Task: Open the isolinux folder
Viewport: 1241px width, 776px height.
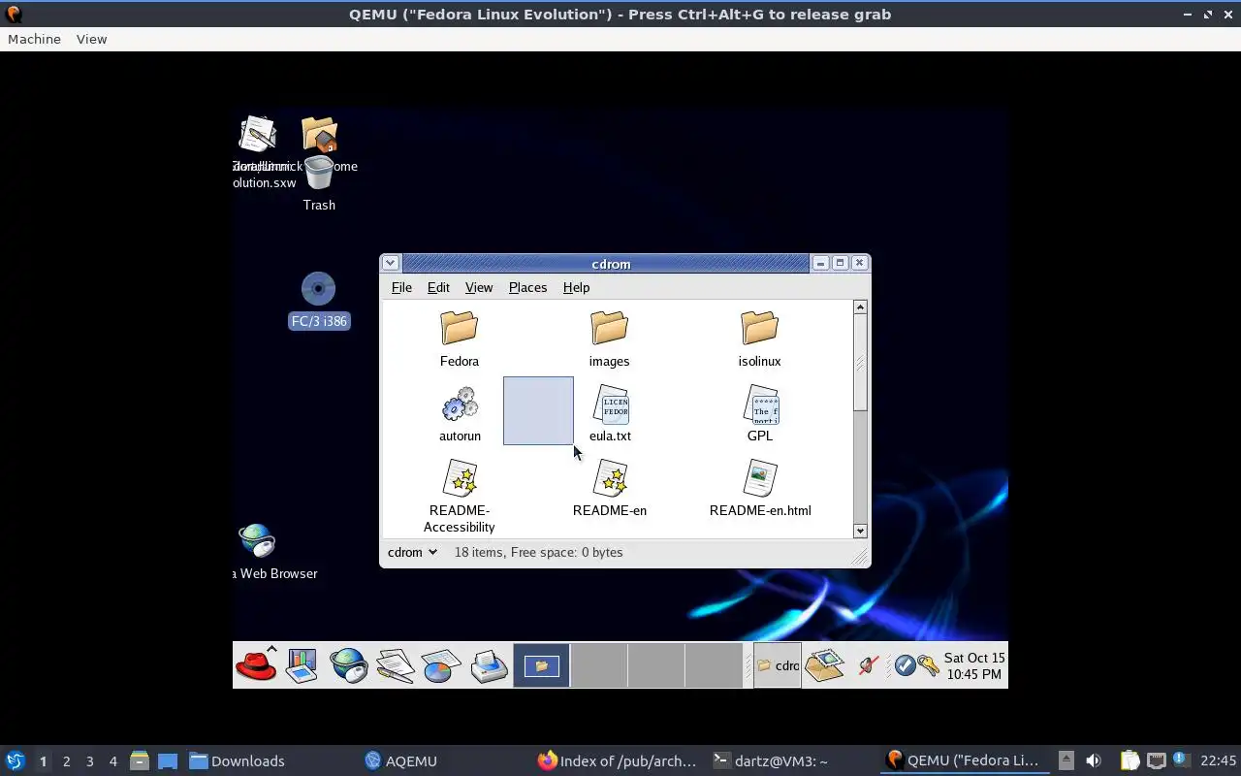Action: coord(759,339)
